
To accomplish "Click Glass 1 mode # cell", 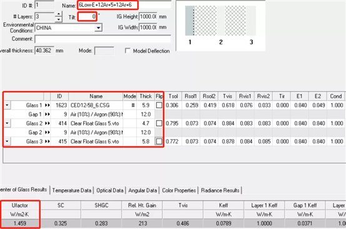I will click(x=130, y=105).
